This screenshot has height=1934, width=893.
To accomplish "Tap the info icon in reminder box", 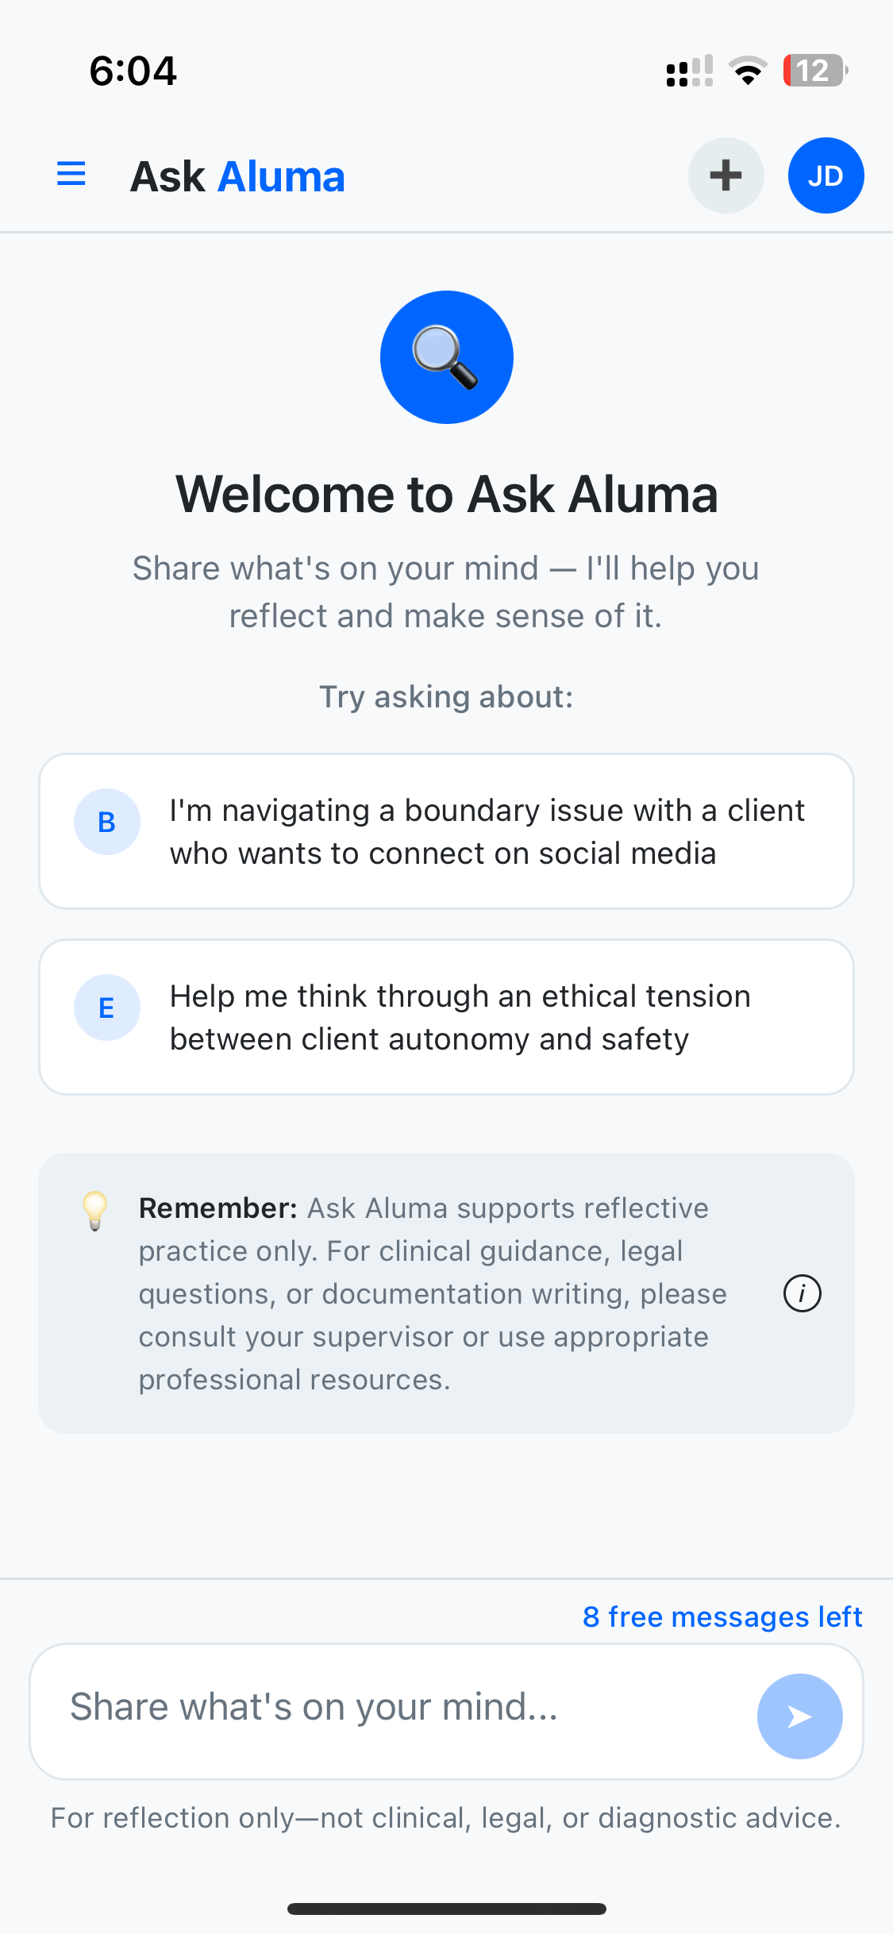I will (802, 1293).
